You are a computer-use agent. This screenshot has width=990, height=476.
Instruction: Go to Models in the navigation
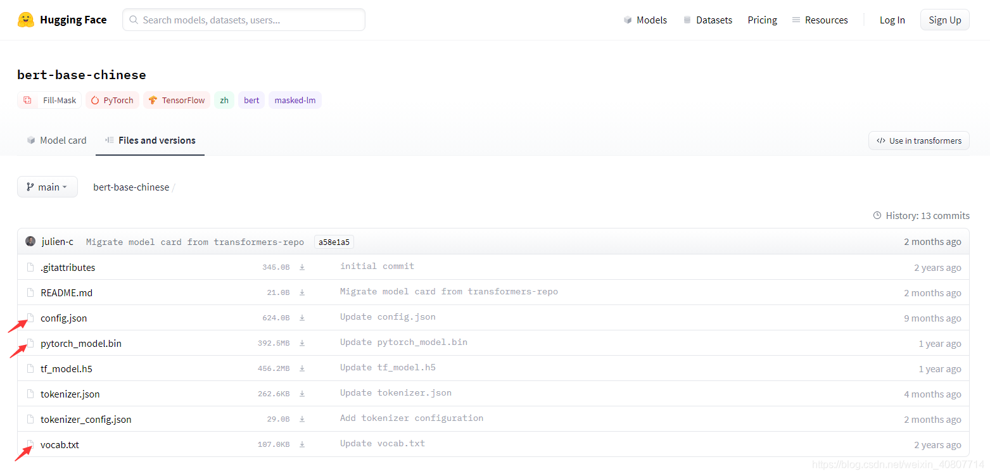[x=645, y=20]
